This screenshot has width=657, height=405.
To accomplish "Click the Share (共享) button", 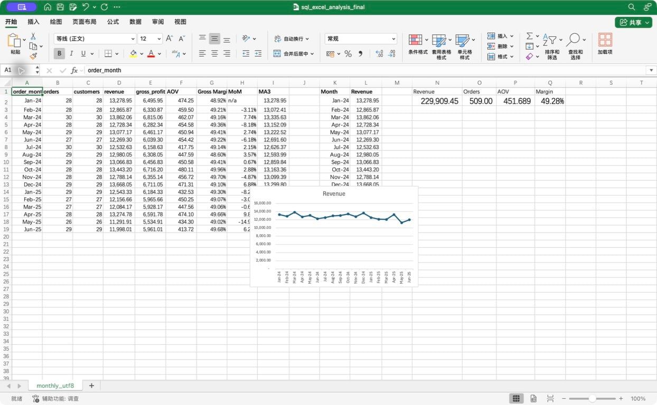I will point(633,22).
